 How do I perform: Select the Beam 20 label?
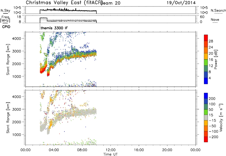tap(110, 3)
